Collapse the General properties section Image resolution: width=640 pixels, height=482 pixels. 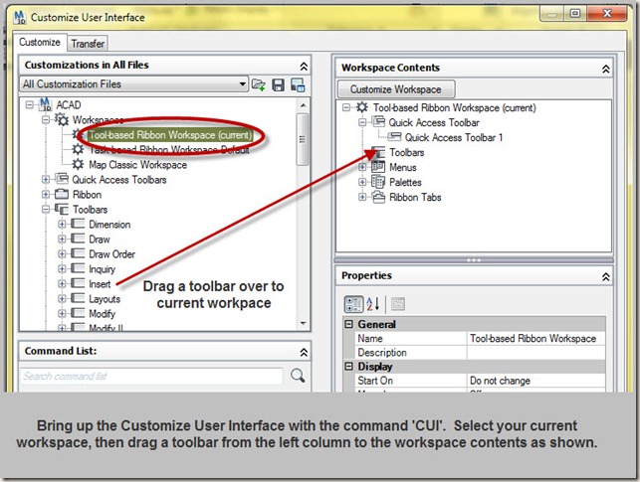click(x=348, y=324)
